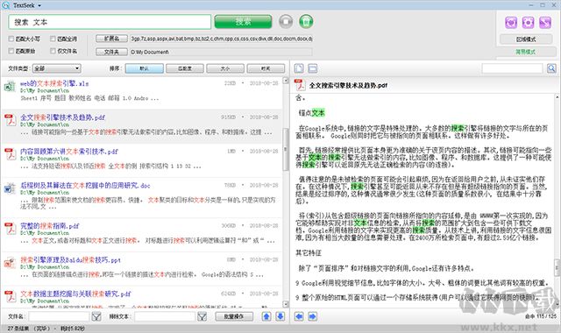The image size is (561, 333).
Task: Click the 区域模式 button
Action: click(526, 39)
